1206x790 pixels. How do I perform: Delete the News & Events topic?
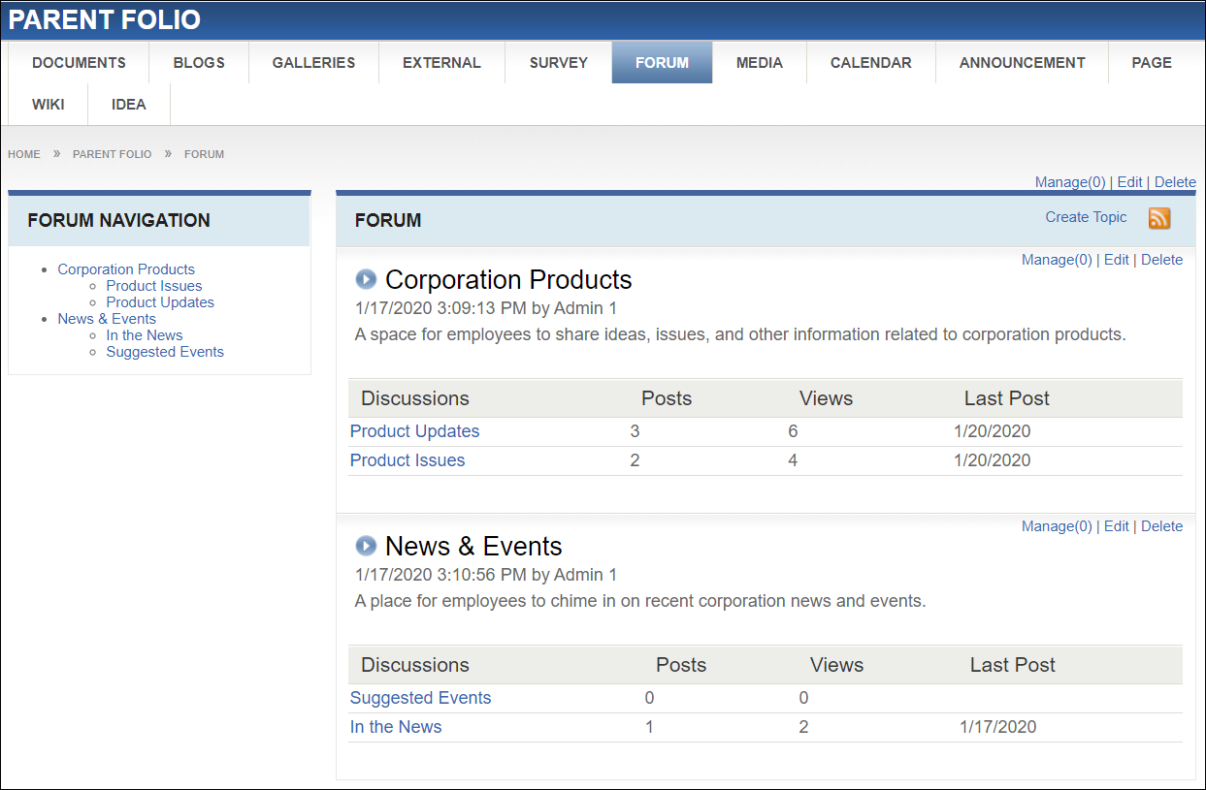[1161, 526]
